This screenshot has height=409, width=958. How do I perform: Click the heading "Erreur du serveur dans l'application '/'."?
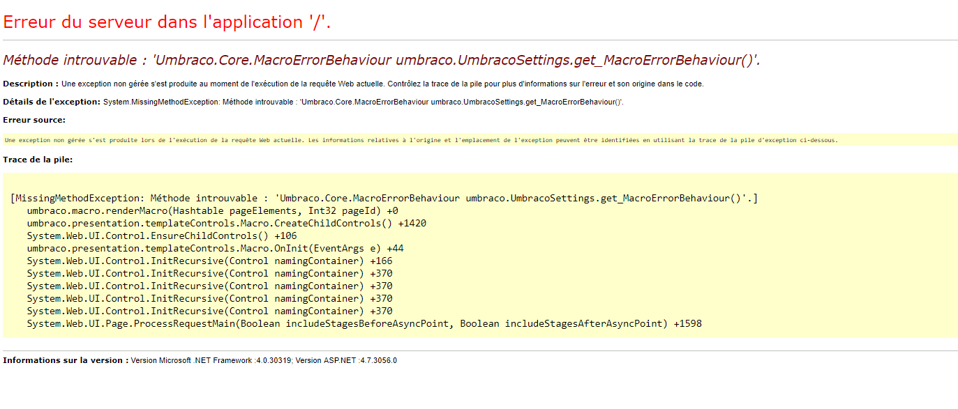(x=167, y=22)
